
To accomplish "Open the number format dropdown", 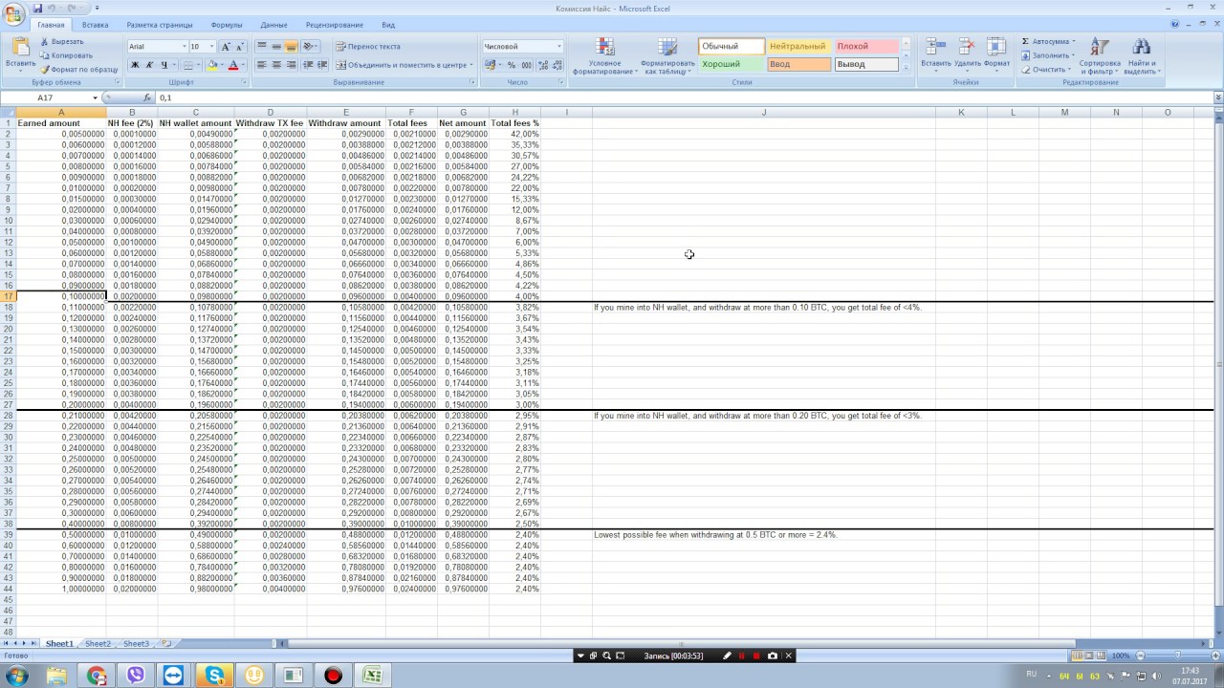I will coord(559,47).
